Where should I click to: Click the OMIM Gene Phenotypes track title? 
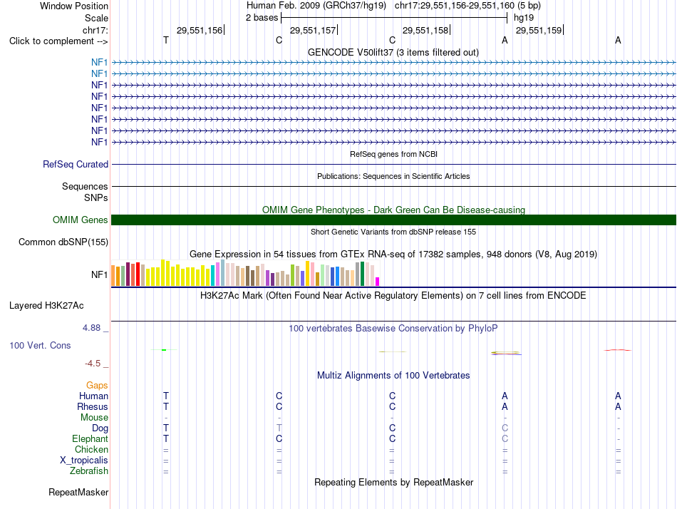(393, 210)
